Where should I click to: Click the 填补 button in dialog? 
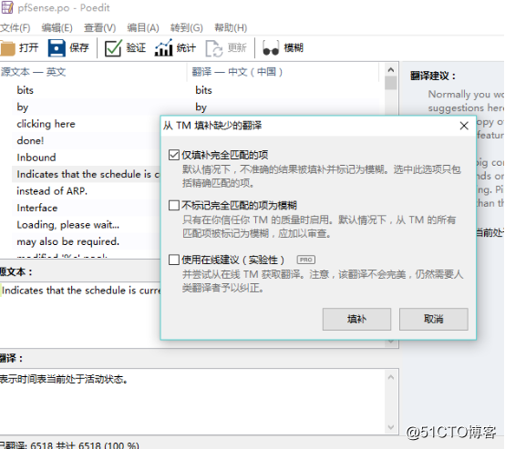pyautogui.click(x=356, y=319)
